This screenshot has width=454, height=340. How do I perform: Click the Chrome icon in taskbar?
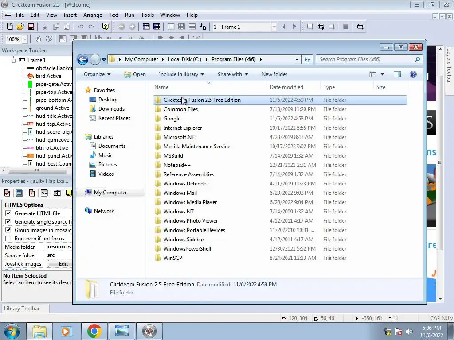click(x=94, y=331)
